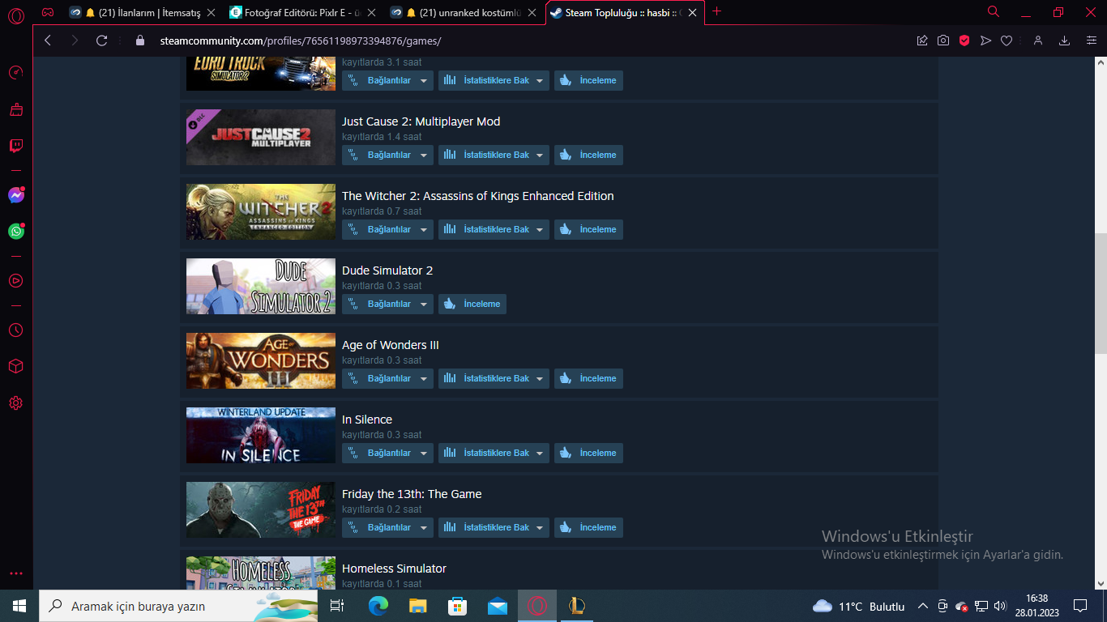Expand Bağlantılar for Dude Simulator 2
1107x622 pixels.
387,304
